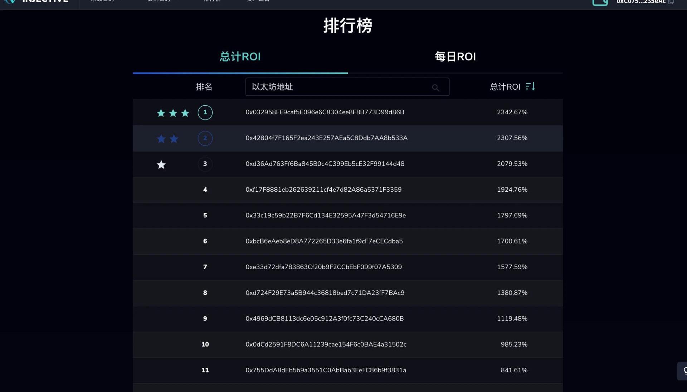The width and height of the screenshot is (687, 392).
Task: Click the first teal star on rank 1
Action: [161, 113]
